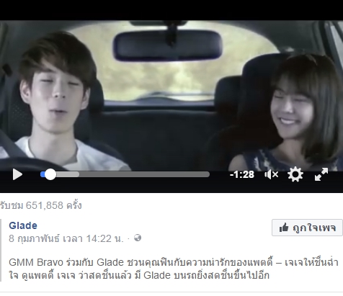Click the thumbs-up icon on the like-page button
The width and height of the screenshot is (343, 296).
coord(284,227)
